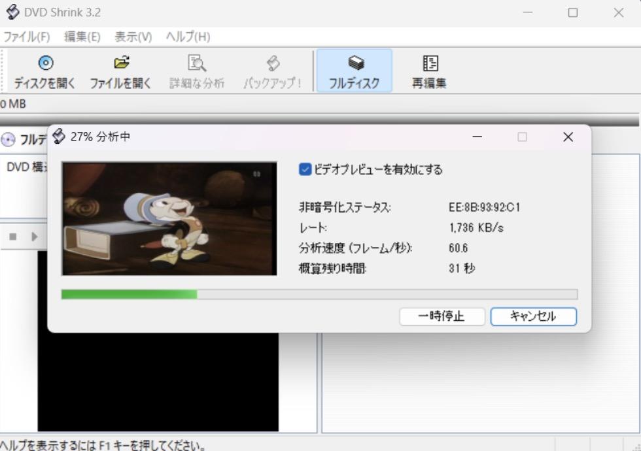Screen dimensions: 641x451
Task: Click the 概算残り時間 label
Action: click(332, 269)
